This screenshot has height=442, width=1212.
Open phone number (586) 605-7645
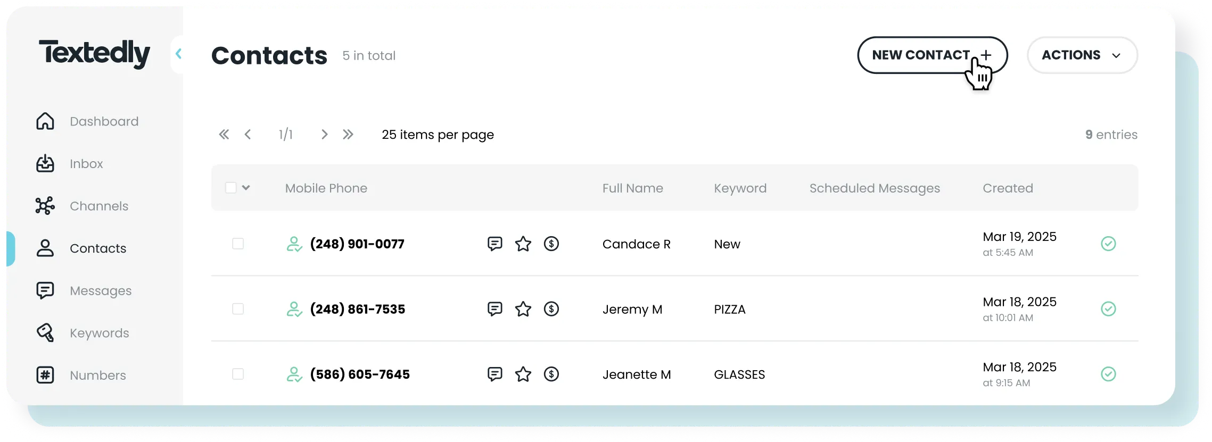coord(360,375)
